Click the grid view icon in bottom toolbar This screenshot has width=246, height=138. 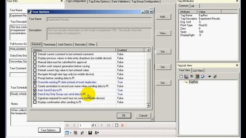67,133
